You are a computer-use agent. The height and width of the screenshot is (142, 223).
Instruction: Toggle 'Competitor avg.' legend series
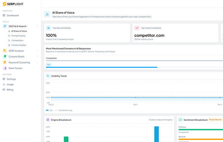[64, 110]
